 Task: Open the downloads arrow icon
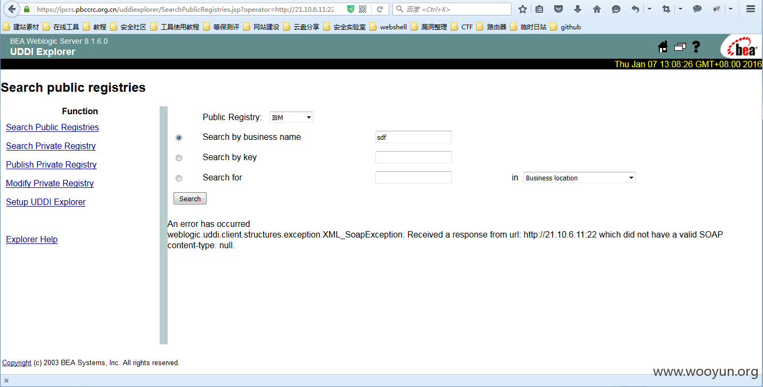coord(578,9)
